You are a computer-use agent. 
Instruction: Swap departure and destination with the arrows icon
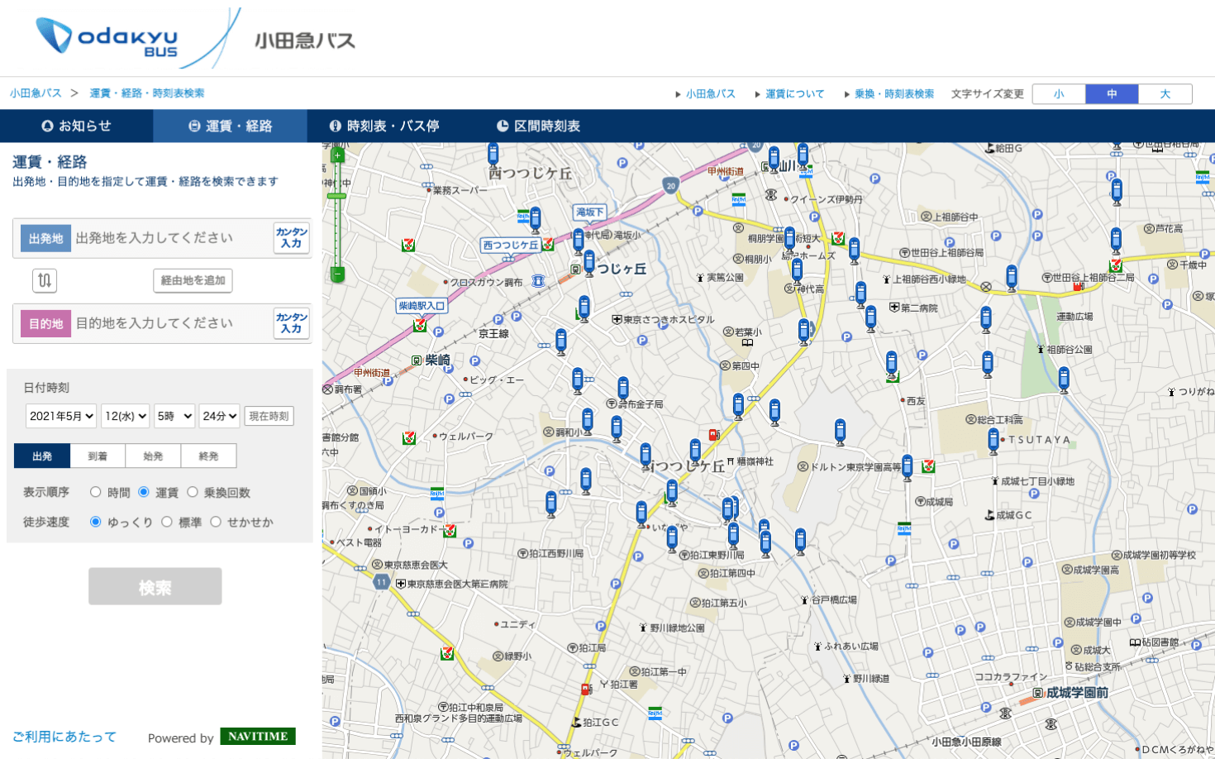point(45,280)
